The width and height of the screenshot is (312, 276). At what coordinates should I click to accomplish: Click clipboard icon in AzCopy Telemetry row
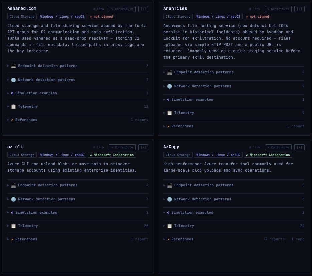(x=169, y=226)
